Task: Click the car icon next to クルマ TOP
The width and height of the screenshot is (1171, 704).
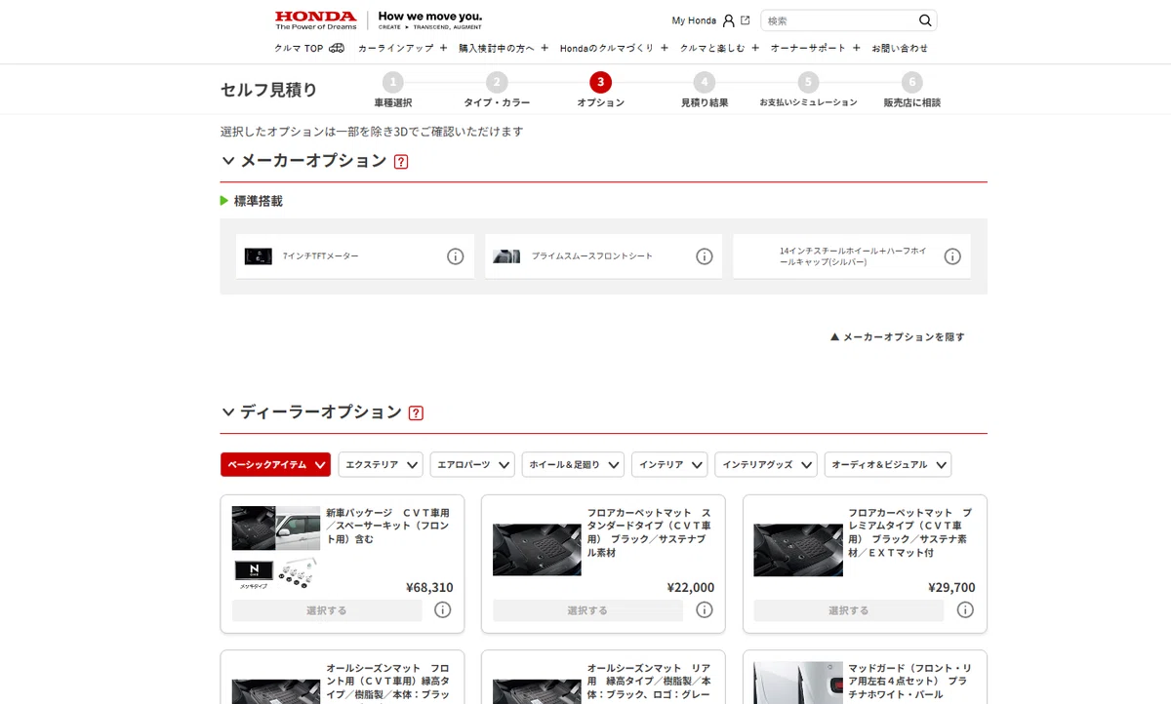Action: coord(337,48)
